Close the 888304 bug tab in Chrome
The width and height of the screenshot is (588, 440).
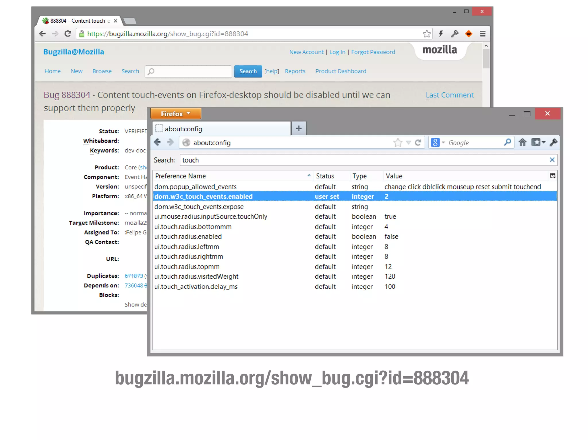[x=115, y=21]
